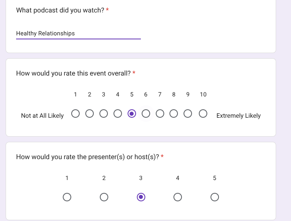Select the chosen rating 5 for event overall

point(132,114)
